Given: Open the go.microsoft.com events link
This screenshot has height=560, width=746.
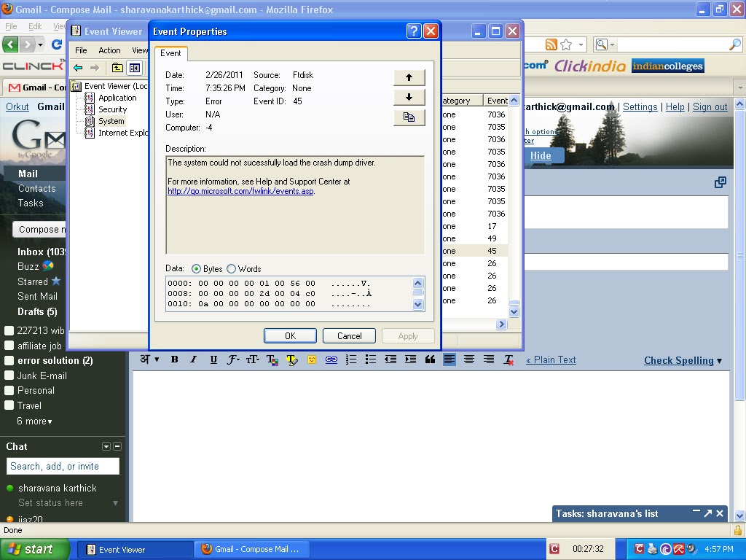Looking at the screenshot, I should tap(240, 191).
